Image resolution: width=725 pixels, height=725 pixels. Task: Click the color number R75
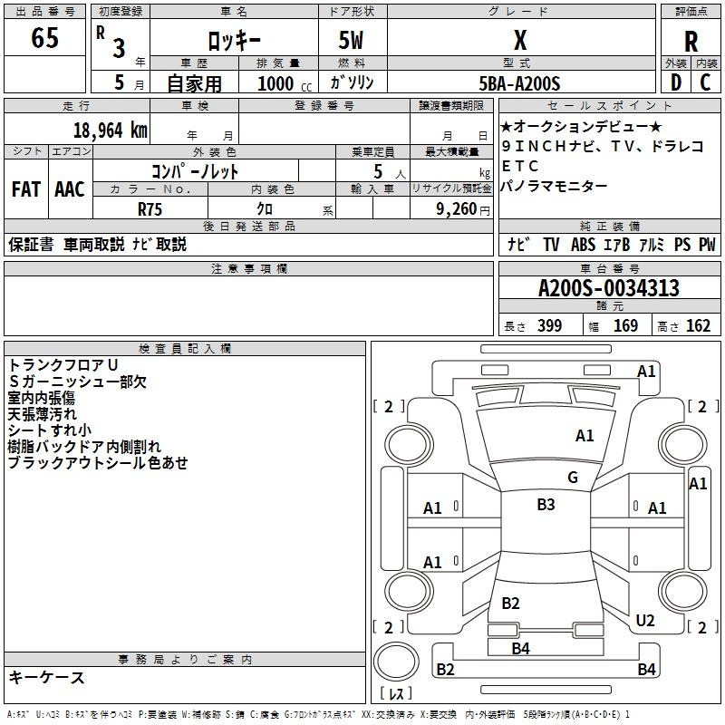pyautogui.click(x=150, y=208)
